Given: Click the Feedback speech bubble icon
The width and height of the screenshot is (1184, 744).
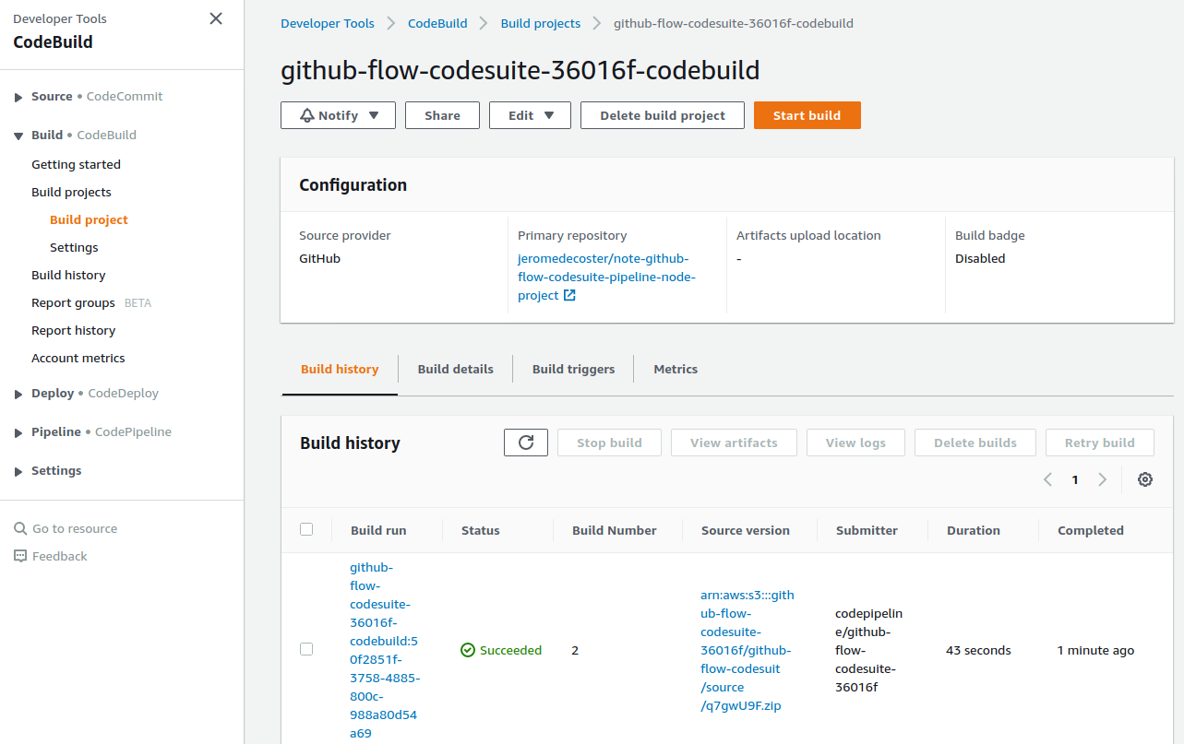Looking at the screenshot, I should coord(20,556).
